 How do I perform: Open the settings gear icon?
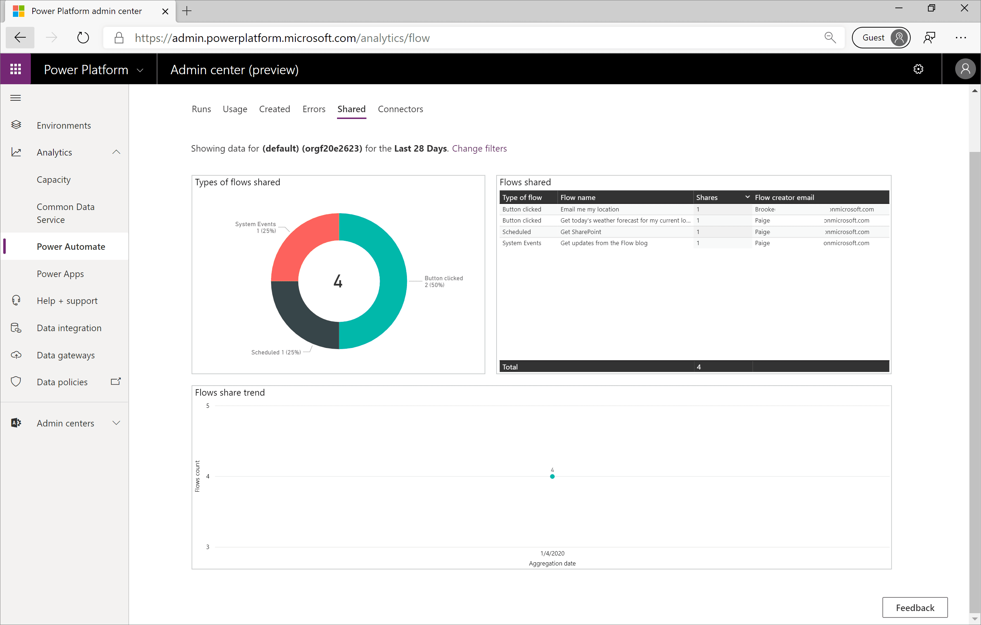[x=918, y=69]
